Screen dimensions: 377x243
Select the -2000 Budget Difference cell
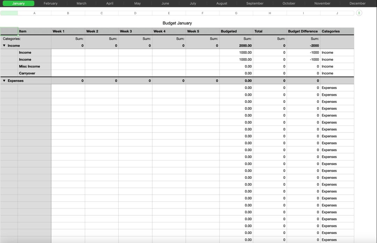click(303, 45)
